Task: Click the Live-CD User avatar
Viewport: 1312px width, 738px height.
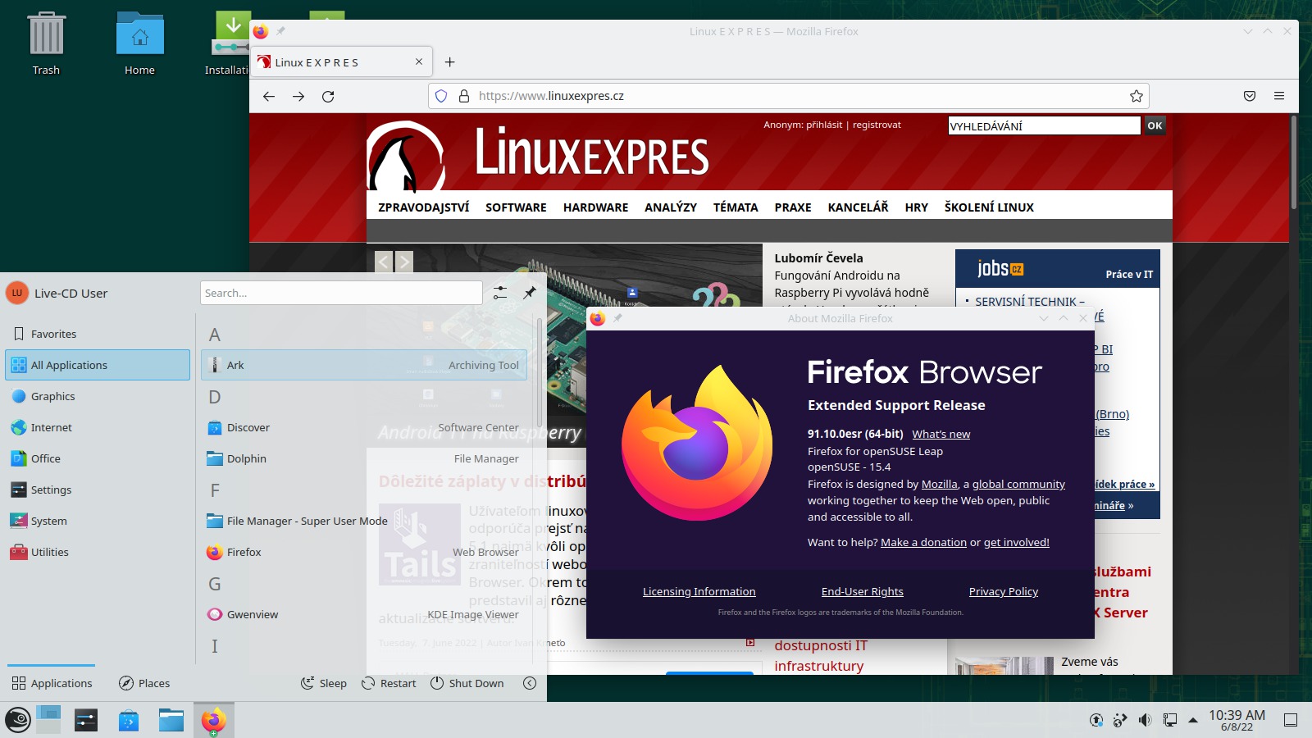Action: coord(17,293)
